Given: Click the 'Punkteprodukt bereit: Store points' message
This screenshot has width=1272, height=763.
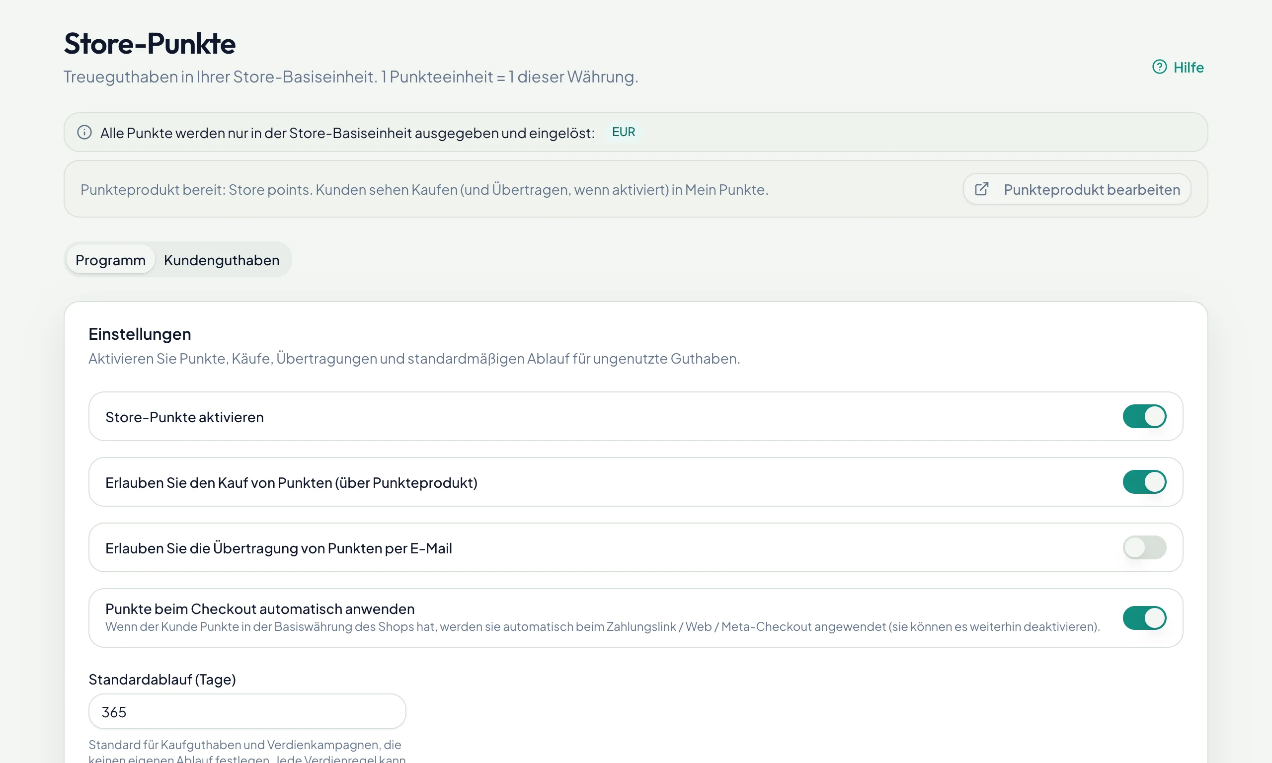Looking at the screenshot, I should click(424, 189).
